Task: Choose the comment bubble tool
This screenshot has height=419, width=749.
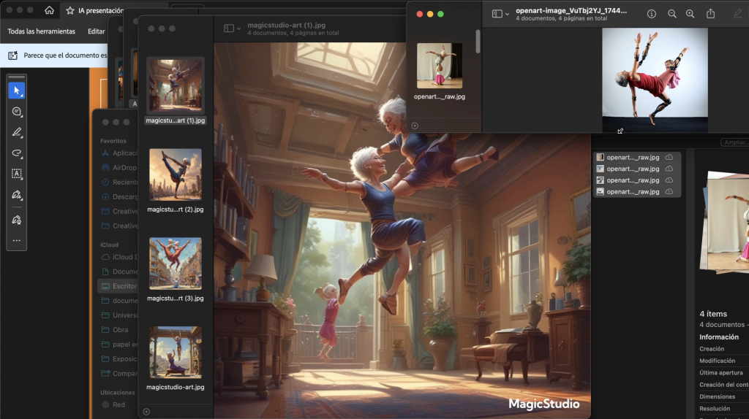Action: pyautogui.click(x=16, y=112)
